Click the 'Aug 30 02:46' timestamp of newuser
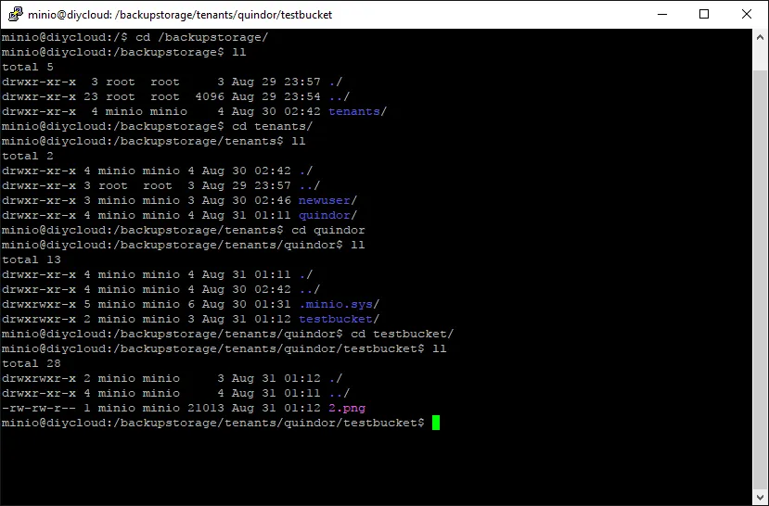769x506 pixels. pyautogui.click(x=246, y=200)
